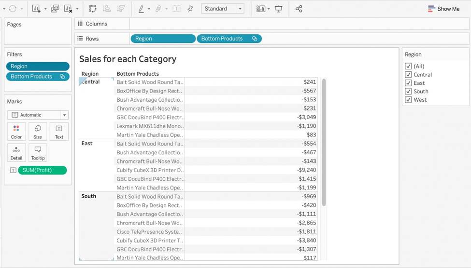Toggle the (All) region checkbox

[408, 67]
